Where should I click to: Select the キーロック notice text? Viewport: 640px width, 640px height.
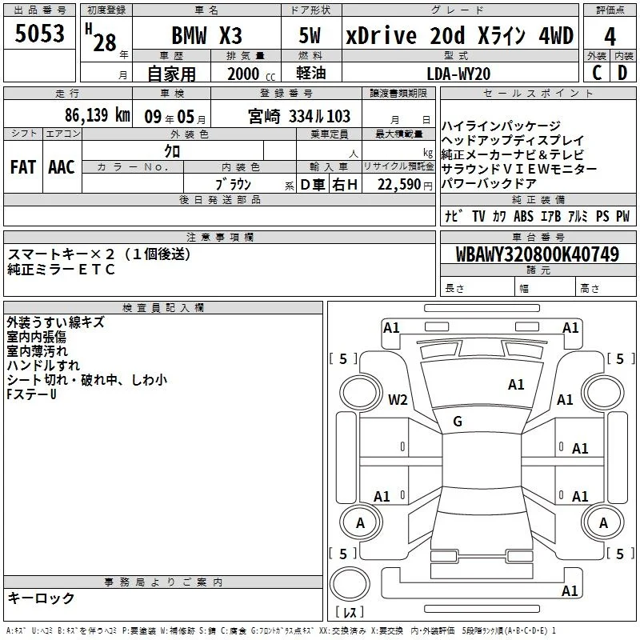(x=41, y=598)
